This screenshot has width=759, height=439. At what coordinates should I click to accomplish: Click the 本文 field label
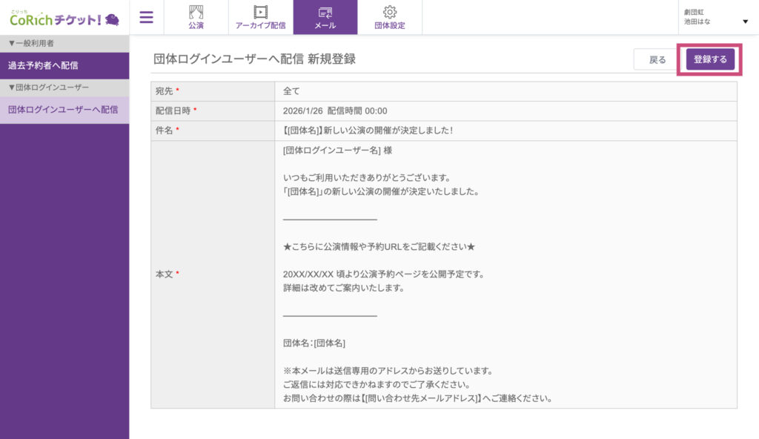pyautogui.click(x=163, y=274)
